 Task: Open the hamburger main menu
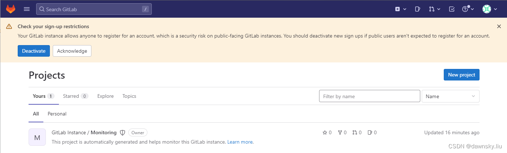[x=27, y=9]
